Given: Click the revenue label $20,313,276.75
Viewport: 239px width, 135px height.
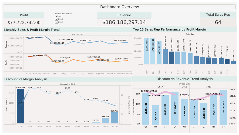Looking at the screenshot, I should click(x=156, y=96).
